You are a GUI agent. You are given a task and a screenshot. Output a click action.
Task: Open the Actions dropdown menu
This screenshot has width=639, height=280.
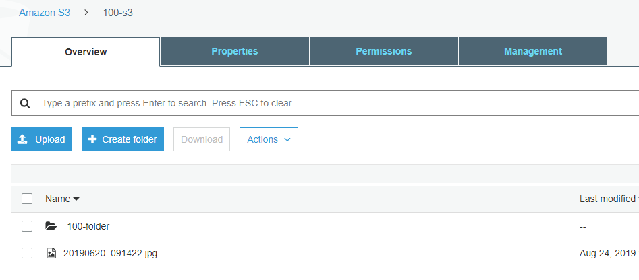click(x=269, y=139)
